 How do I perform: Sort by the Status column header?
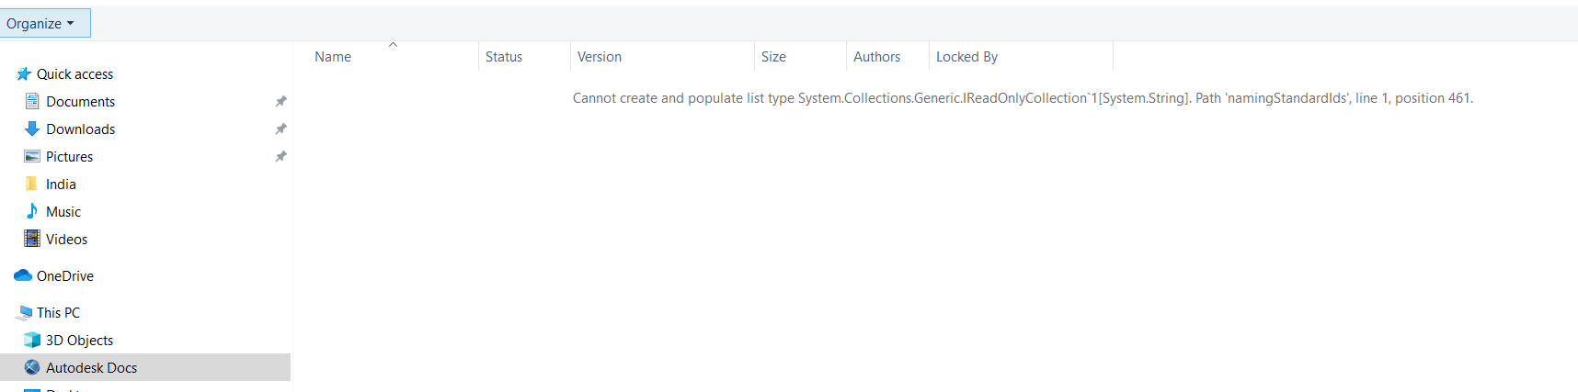click(524, 57)
